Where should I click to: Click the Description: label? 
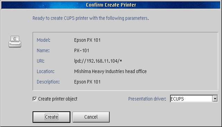coord(48,82)
